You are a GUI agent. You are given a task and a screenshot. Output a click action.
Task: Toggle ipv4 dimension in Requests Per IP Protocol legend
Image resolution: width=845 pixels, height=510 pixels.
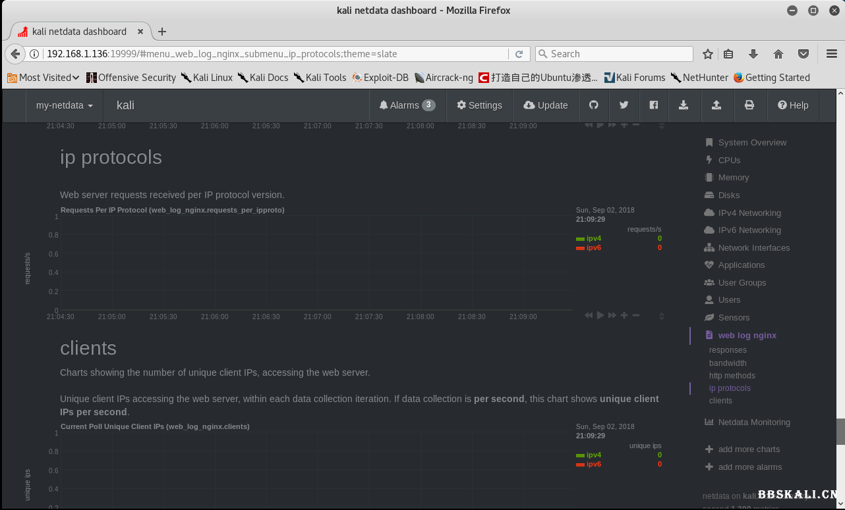(x=593, y=238)
